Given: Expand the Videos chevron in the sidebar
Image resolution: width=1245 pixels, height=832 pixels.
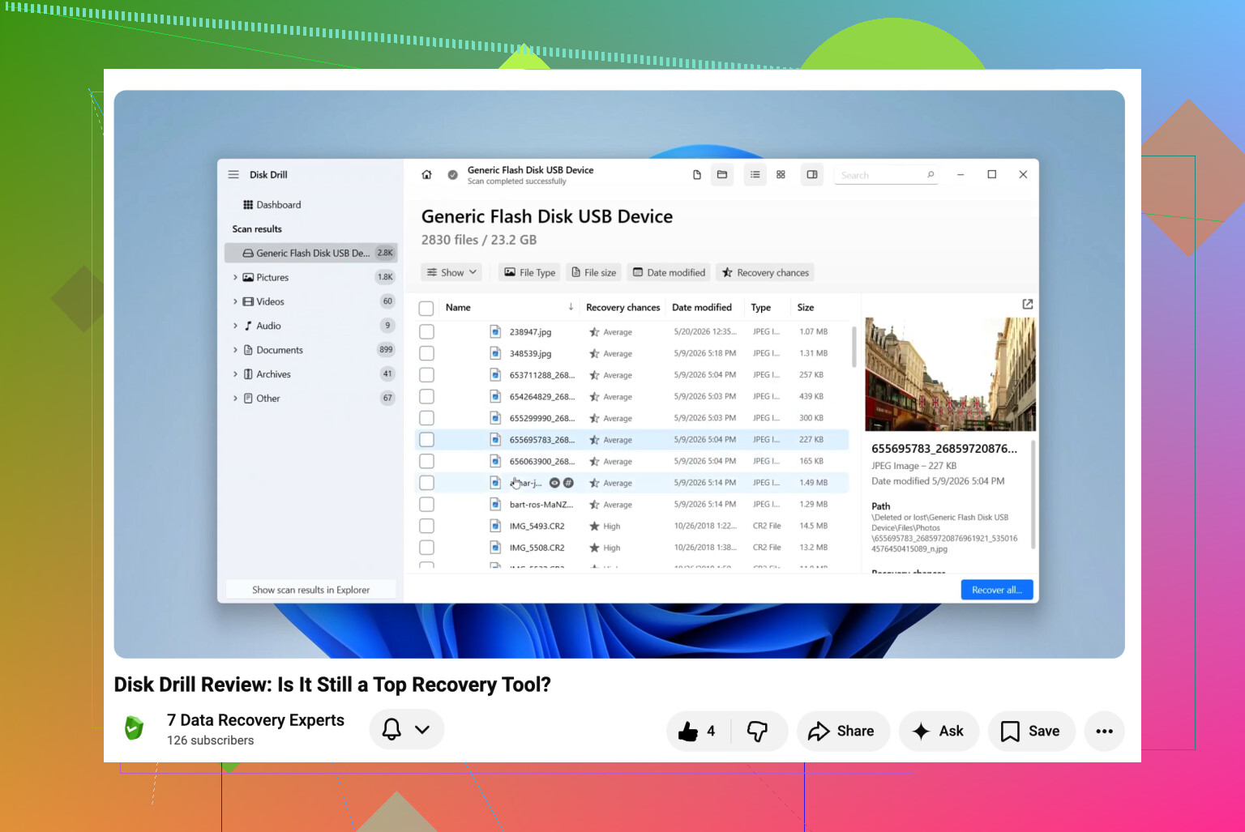Looking at the screenshot, I should (235, 301).
